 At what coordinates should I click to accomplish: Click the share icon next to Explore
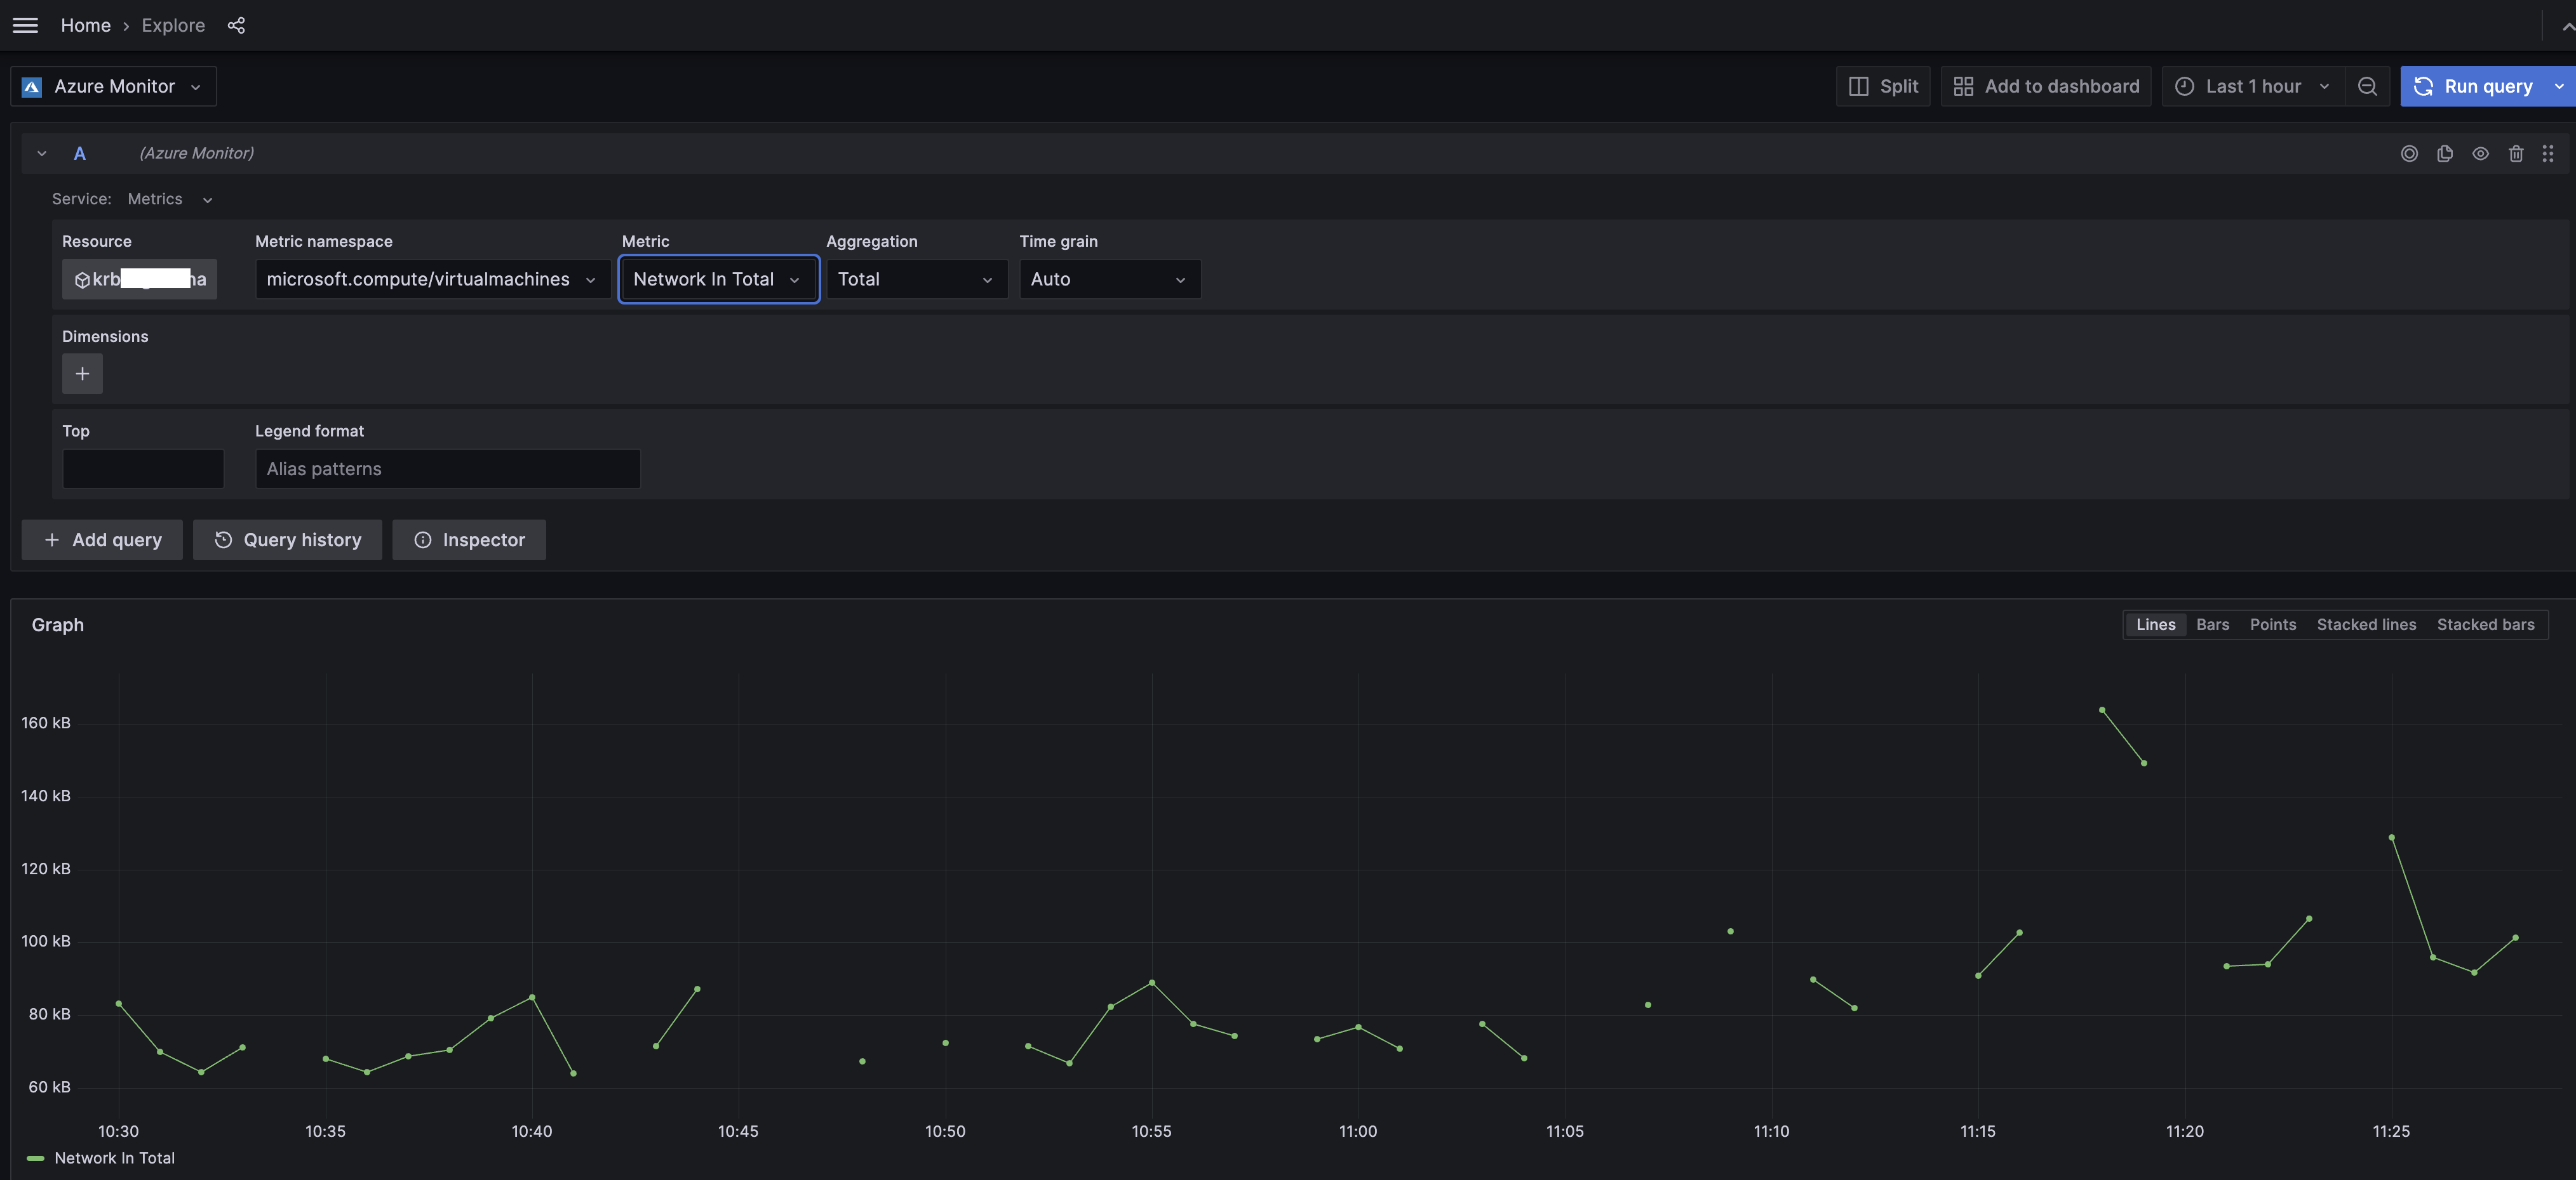tap(236, 25)
